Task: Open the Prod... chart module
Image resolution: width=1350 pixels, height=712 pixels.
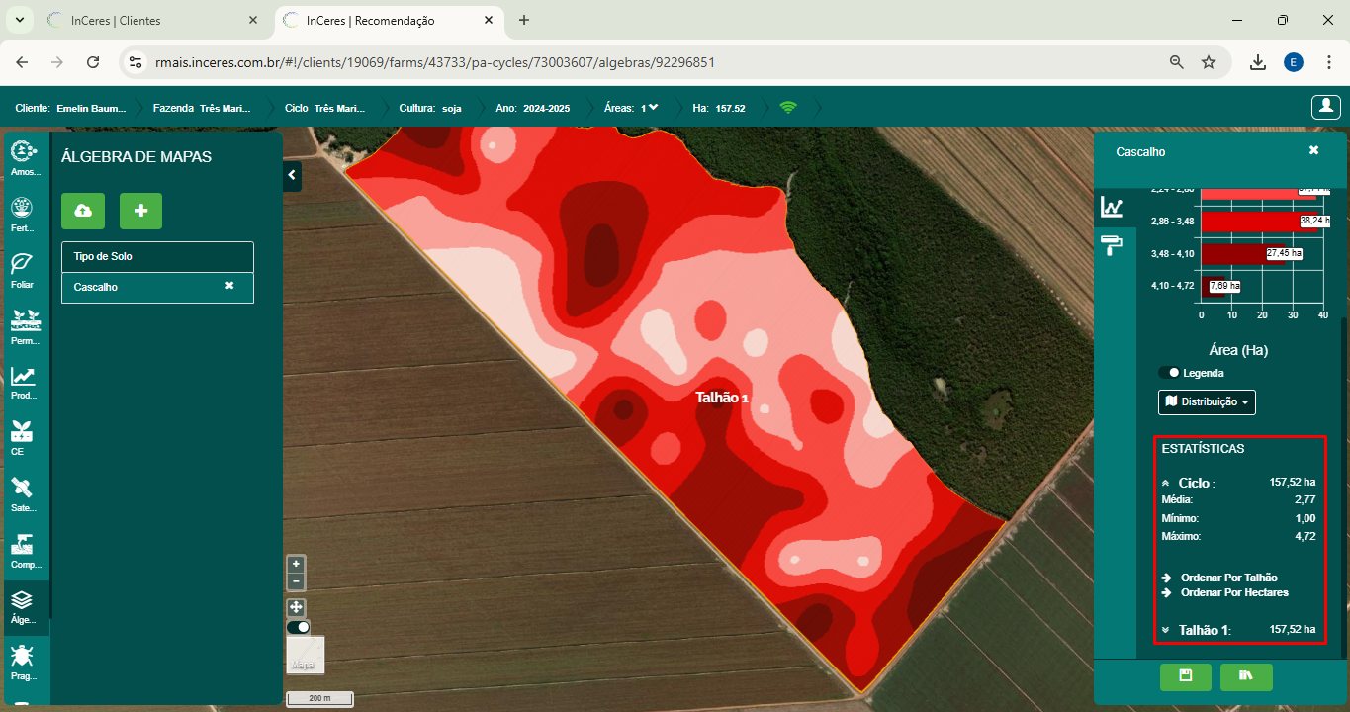Action: (x=25, y=383)
